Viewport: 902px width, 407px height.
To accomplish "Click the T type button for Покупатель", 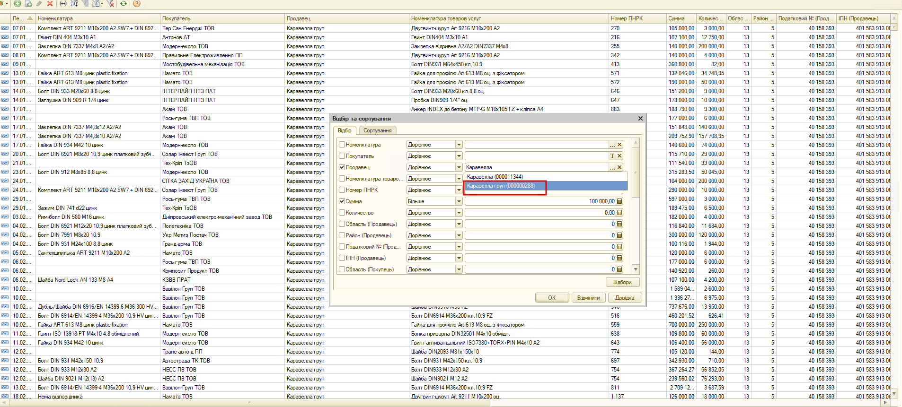I will click(x=612, y=156).
